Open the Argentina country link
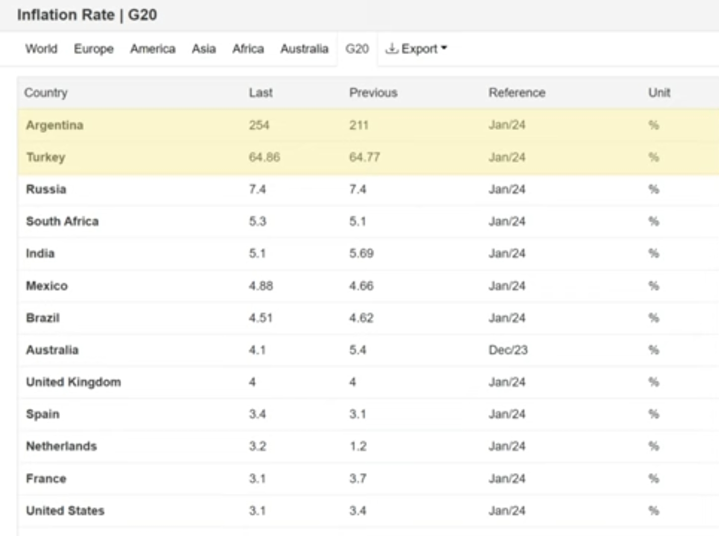The image size is (719, 536). 55,125
